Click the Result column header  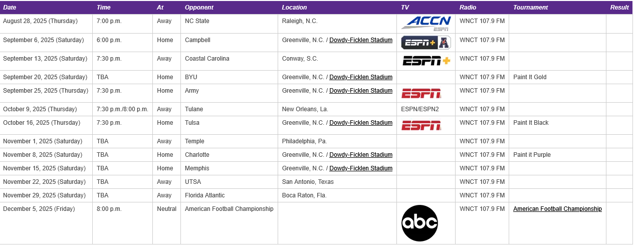(x=619, y=8)
